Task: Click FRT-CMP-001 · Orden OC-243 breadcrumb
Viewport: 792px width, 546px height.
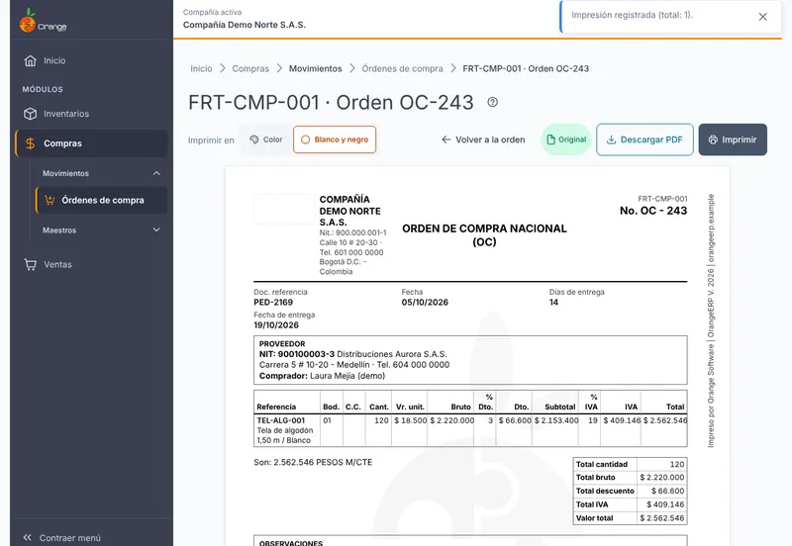Action: point(526,68)
